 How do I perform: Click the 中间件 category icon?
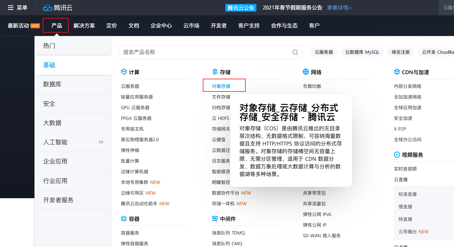pyautogui.click(x=215, y=219)
